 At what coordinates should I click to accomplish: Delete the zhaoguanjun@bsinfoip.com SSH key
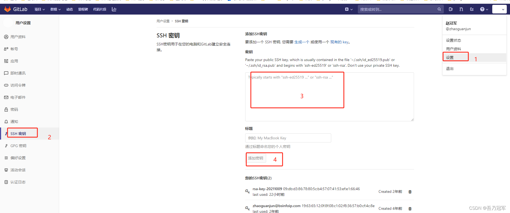click(x=410, y=209)
